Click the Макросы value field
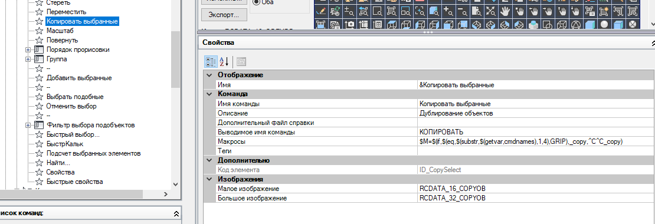This screenshot has height=224, width=655. [536, 141]
